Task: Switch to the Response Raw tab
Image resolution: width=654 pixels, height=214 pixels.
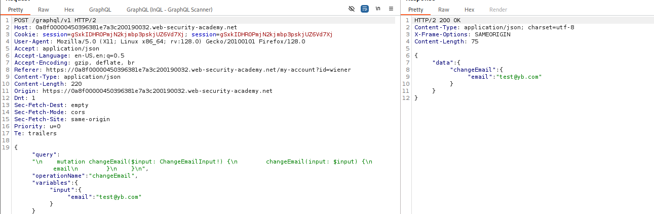Action: click(444, 10)
